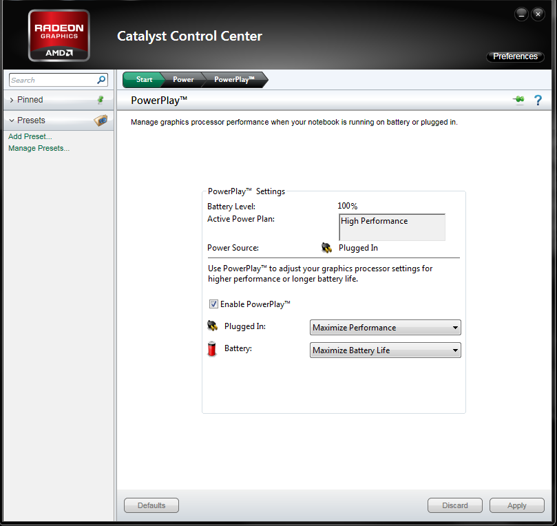Go to the Start breadcrumb

pos(144,80)
